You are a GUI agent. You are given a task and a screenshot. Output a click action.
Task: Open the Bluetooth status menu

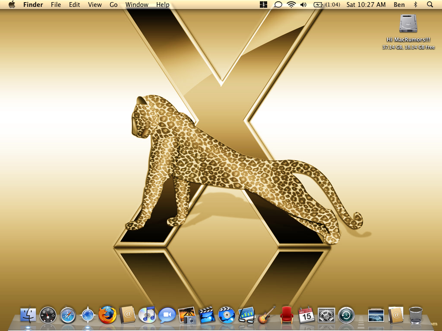click(x=415, y=4)
